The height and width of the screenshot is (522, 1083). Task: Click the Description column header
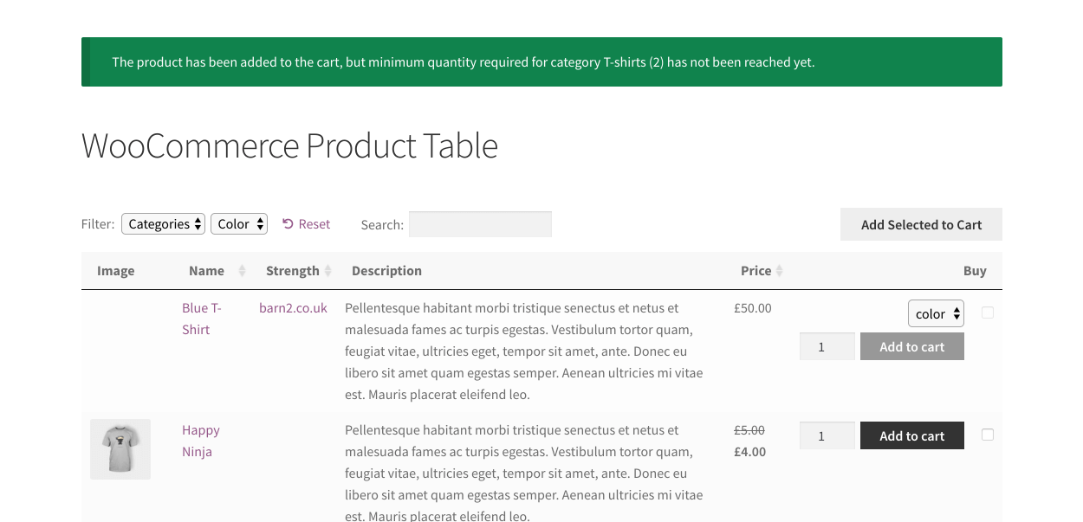(x=386, y=271)
